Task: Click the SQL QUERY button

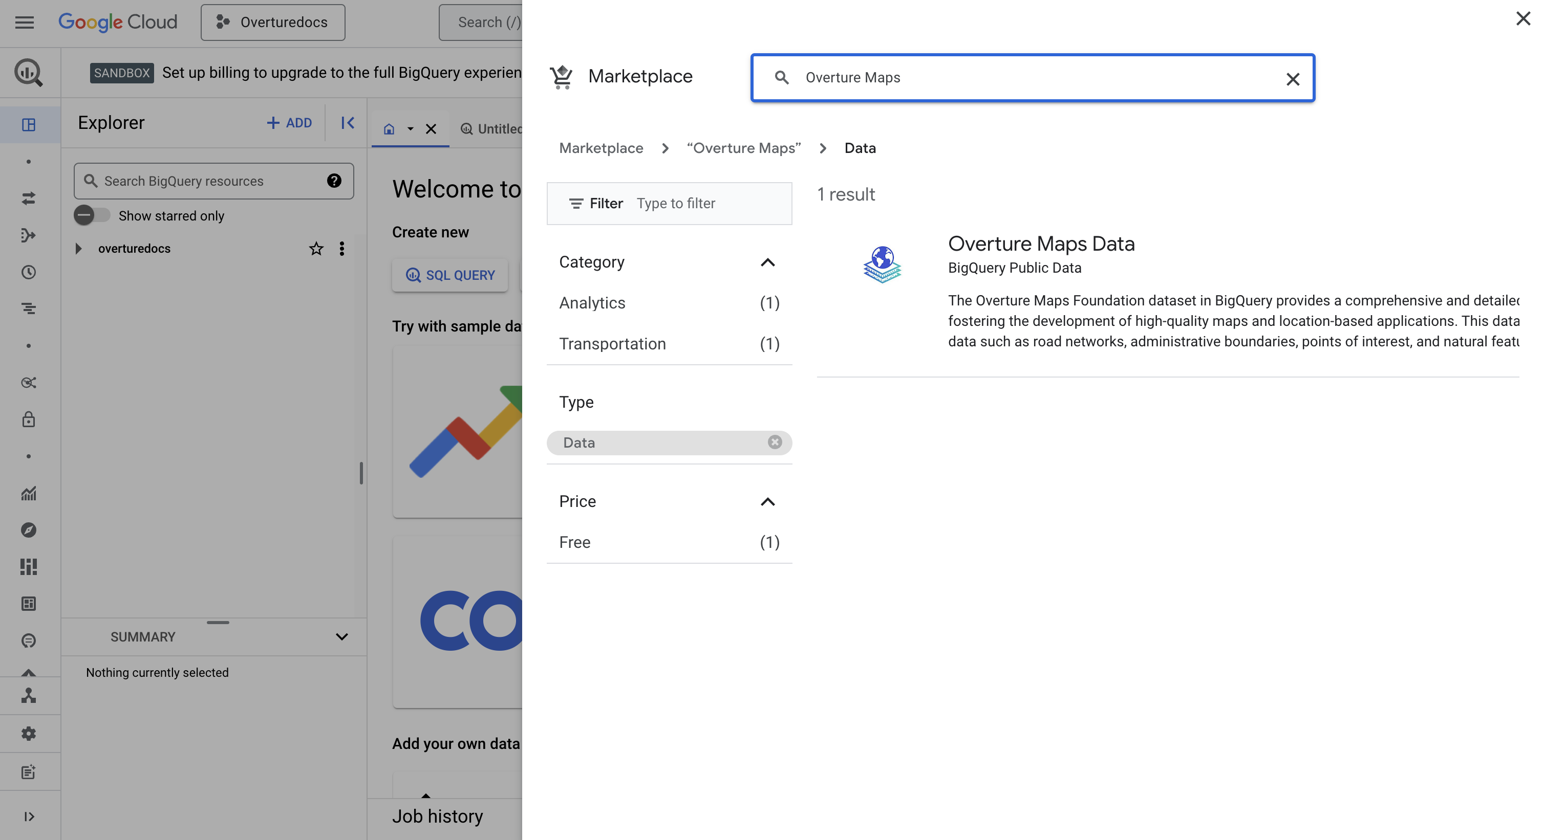Action: (450, 275)
